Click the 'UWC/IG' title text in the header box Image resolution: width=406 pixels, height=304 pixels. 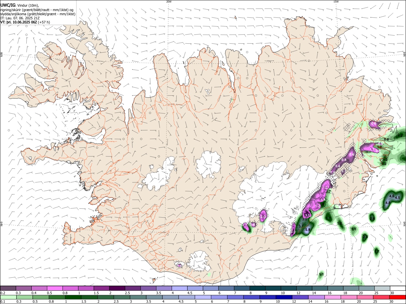pos(8,5)
